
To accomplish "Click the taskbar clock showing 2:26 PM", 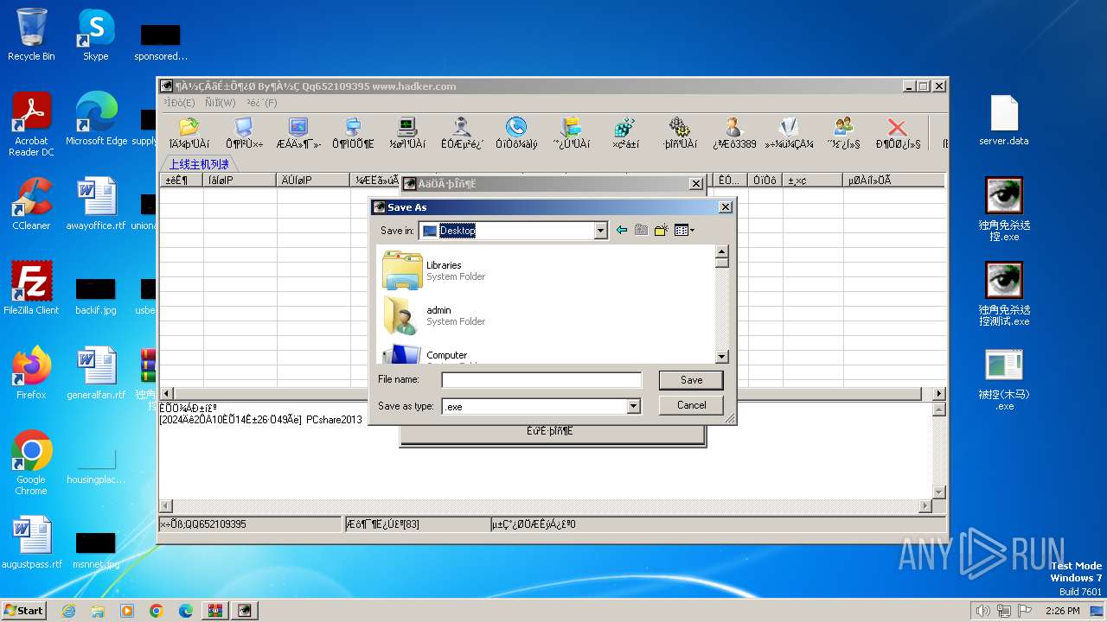I will (1062, 611).
